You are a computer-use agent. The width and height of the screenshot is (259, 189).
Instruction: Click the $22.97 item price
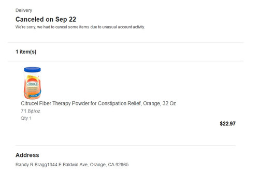[x=227, y=123]
